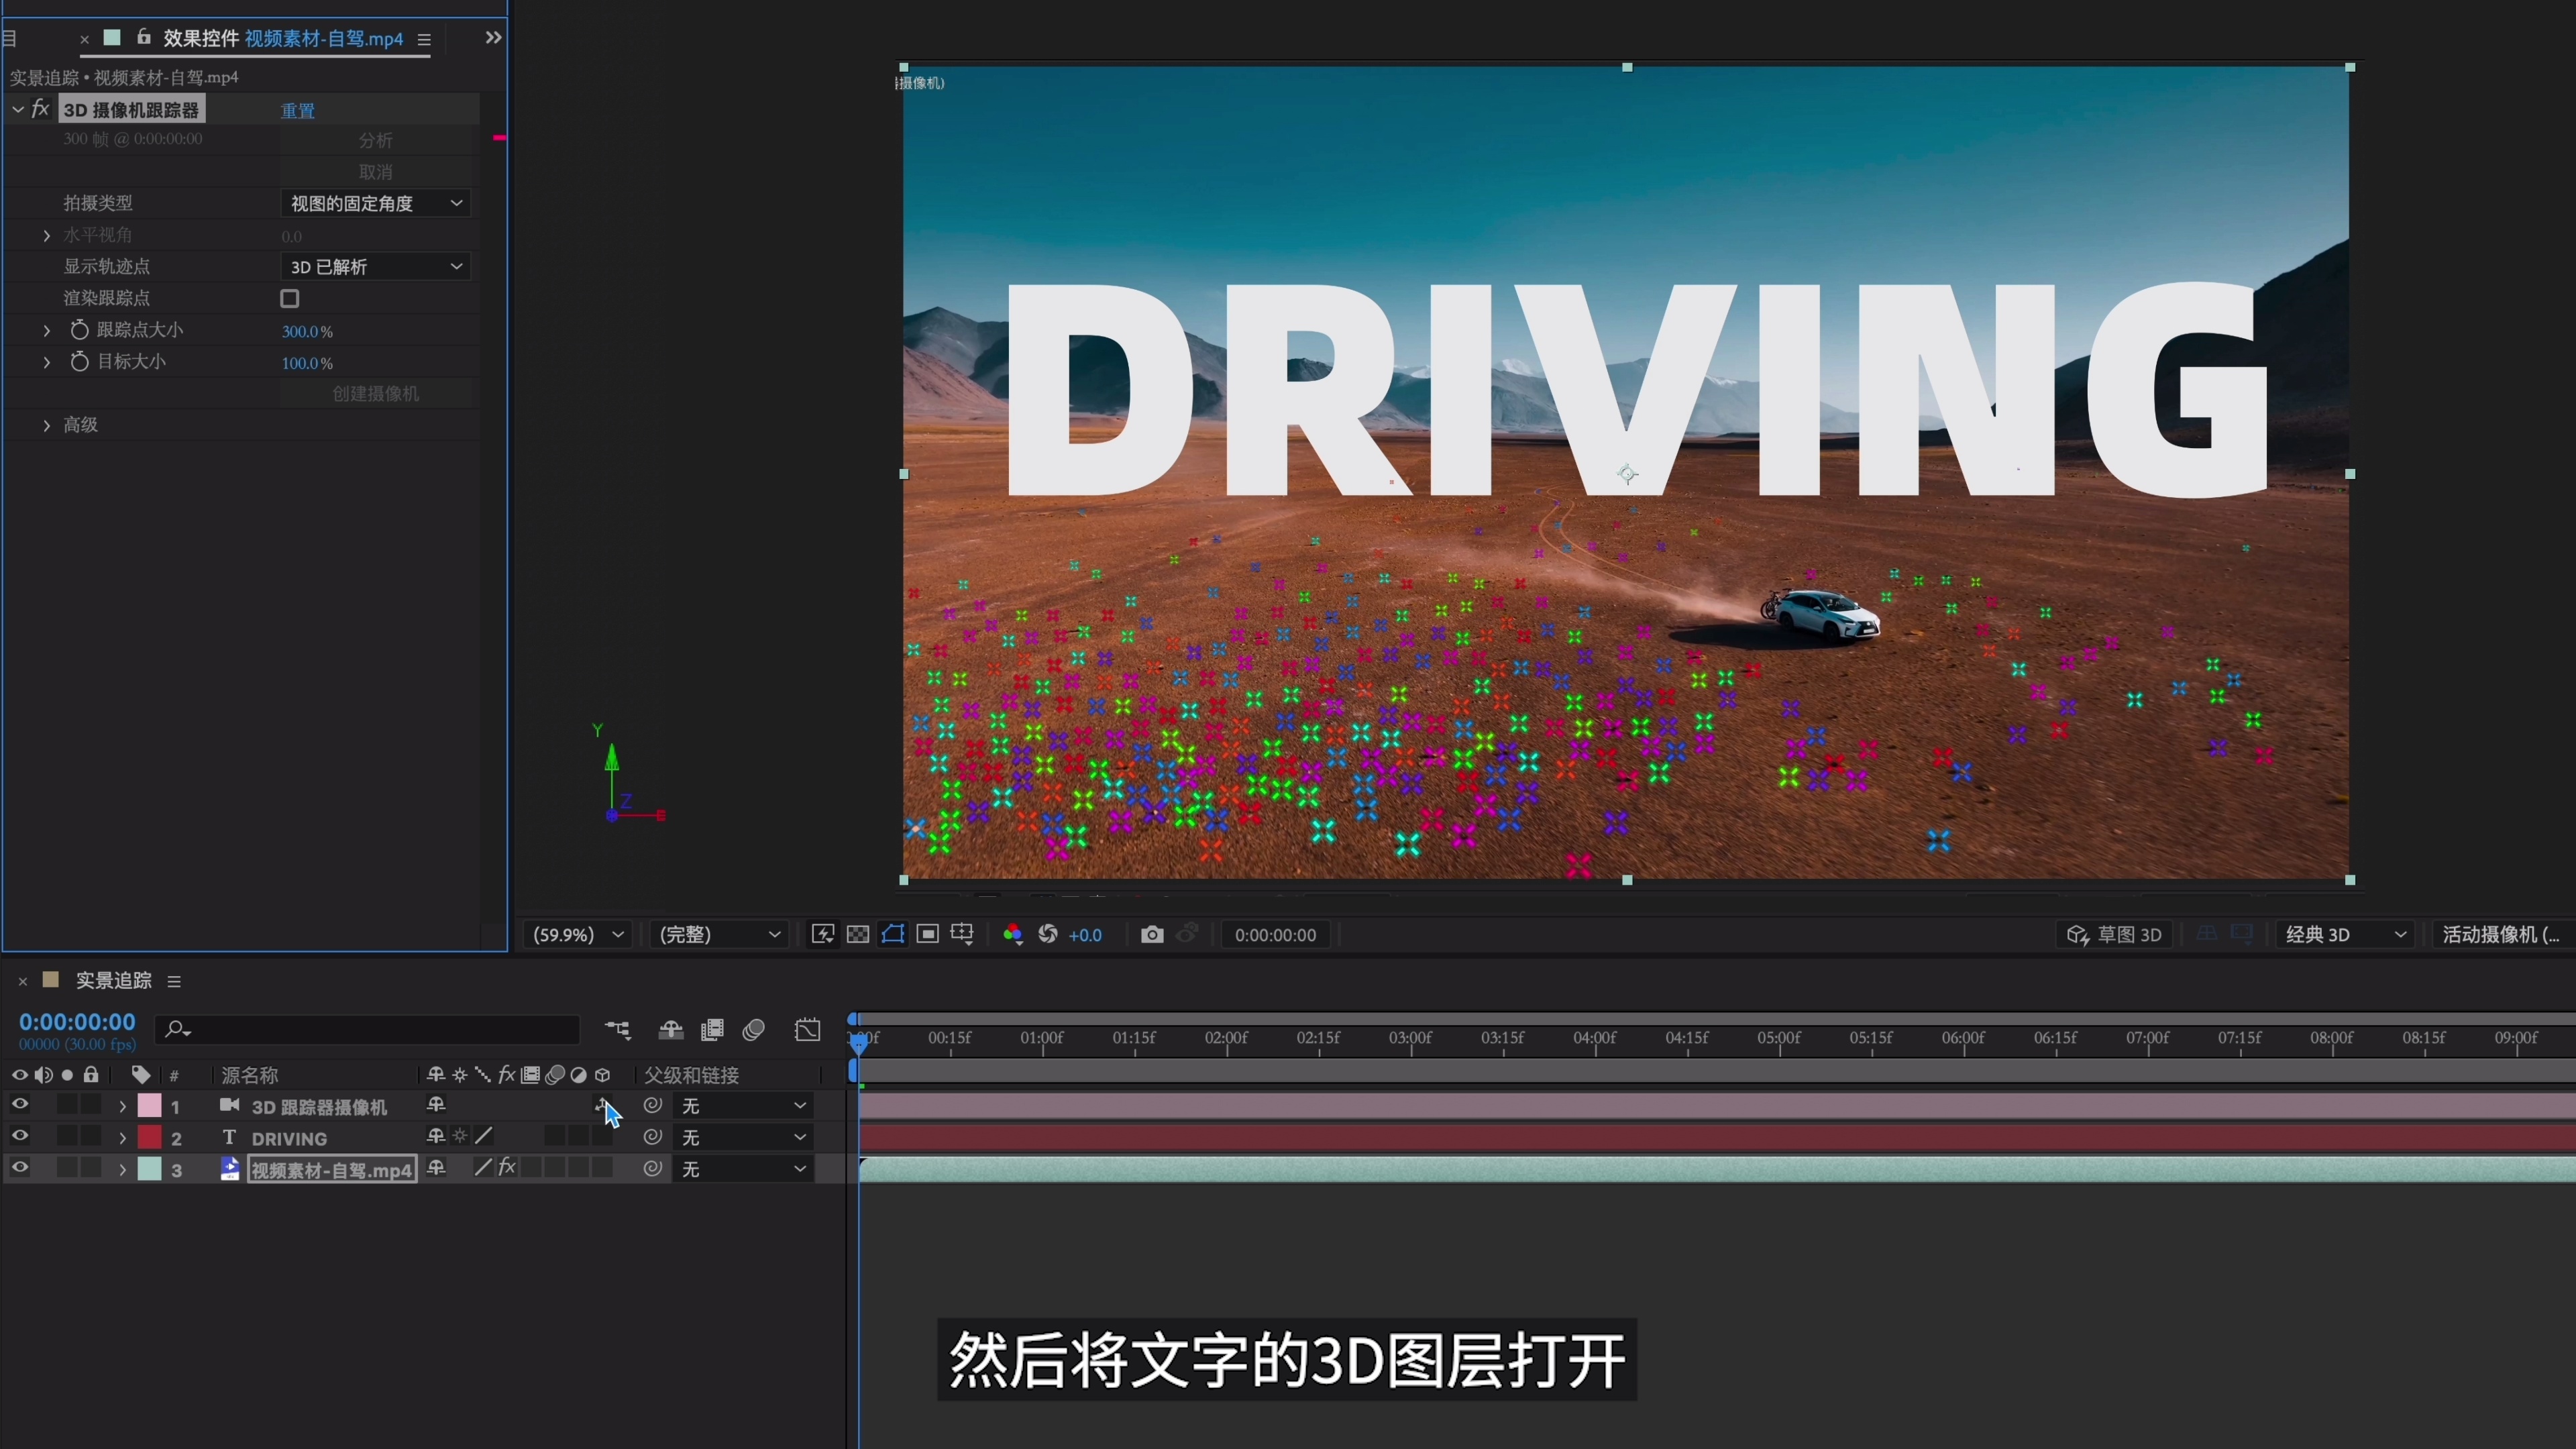Screen dimensions: 2576x1449
Task: Enable frame blending for composition
Action: (x=712, y=1029)
